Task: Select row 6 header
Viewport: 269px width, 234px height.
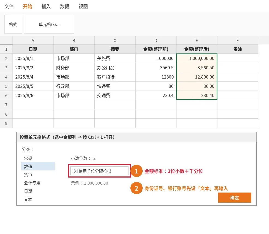Action: click(6, 95)
